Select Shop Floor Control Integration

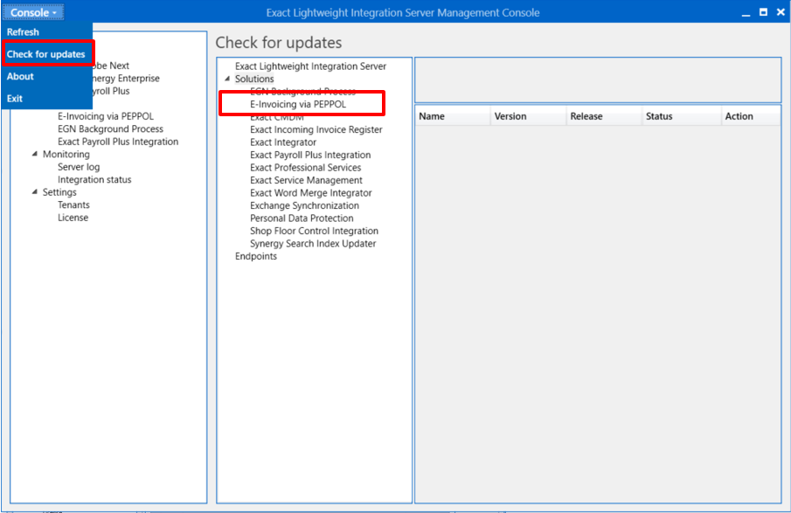[x=314, y=231]
